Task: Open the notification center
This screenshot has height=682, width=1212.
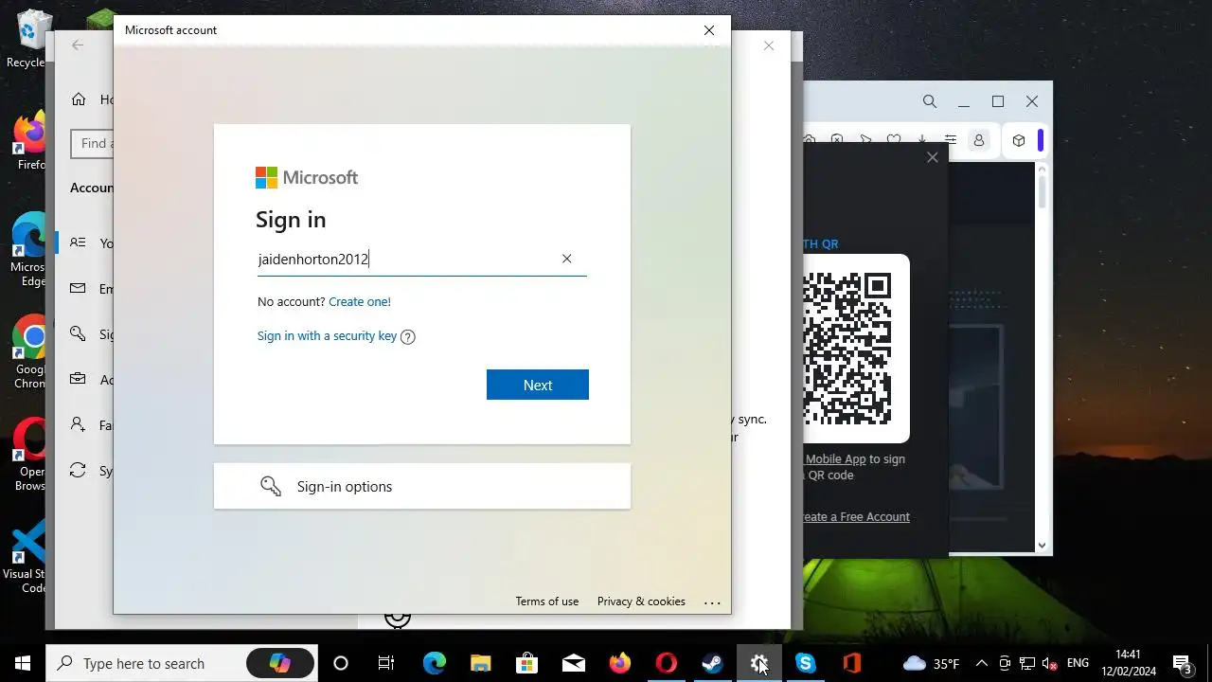Action: click(x=1183, y=663)
